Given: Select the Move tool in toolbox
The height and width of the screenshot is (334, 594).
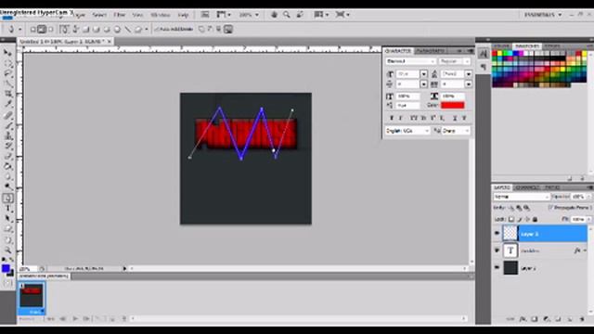Looking at the screenshot, I should pos(8,53).
